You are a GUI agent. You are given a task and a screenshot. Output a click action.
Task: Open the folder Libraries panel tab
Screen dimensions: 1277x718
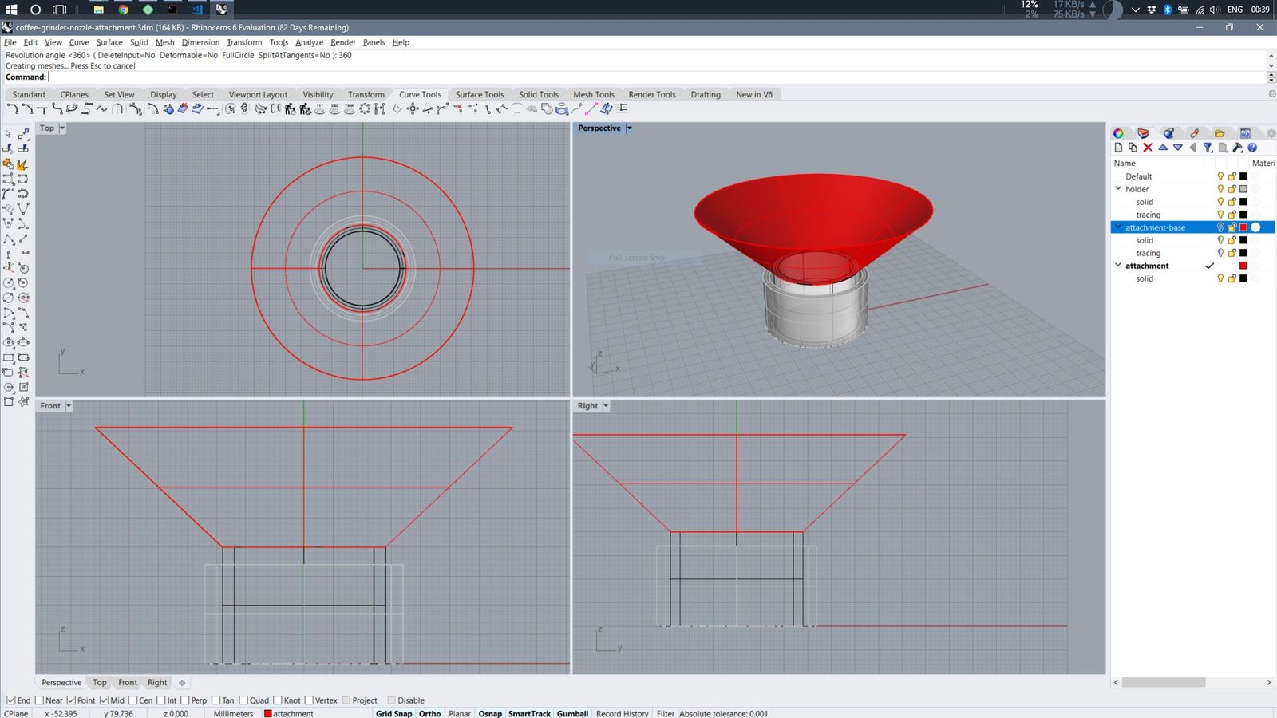tap(1220, 133)
